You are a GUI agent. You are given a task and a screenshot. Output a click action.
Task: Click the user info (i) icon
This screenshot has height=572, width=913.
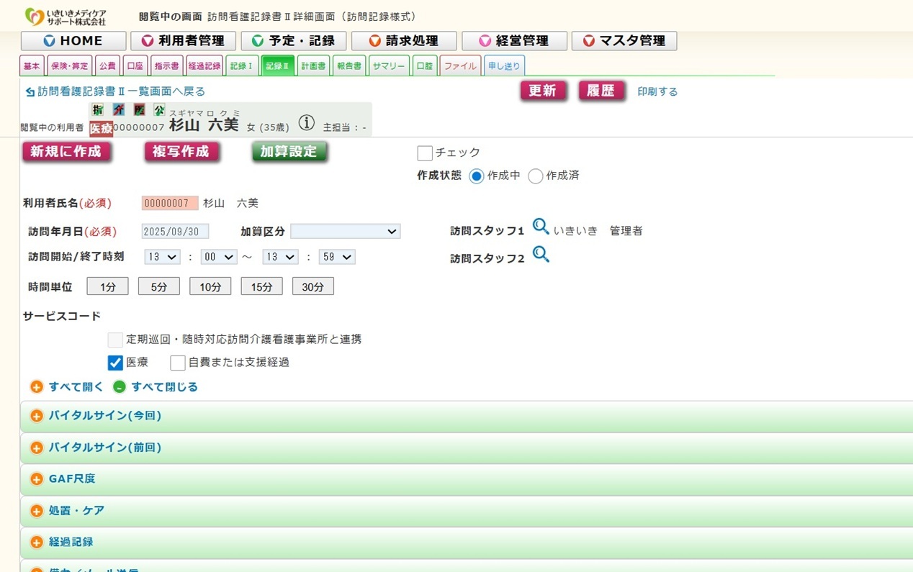[x=307, y=123]
